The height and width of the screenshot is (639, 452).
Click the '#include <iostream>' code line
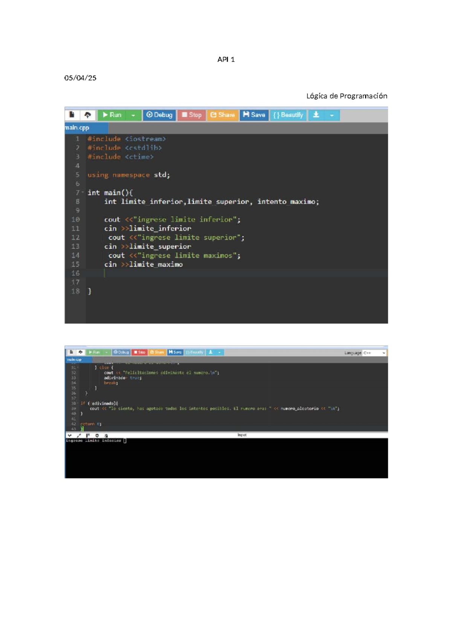[x=127, y=139]
